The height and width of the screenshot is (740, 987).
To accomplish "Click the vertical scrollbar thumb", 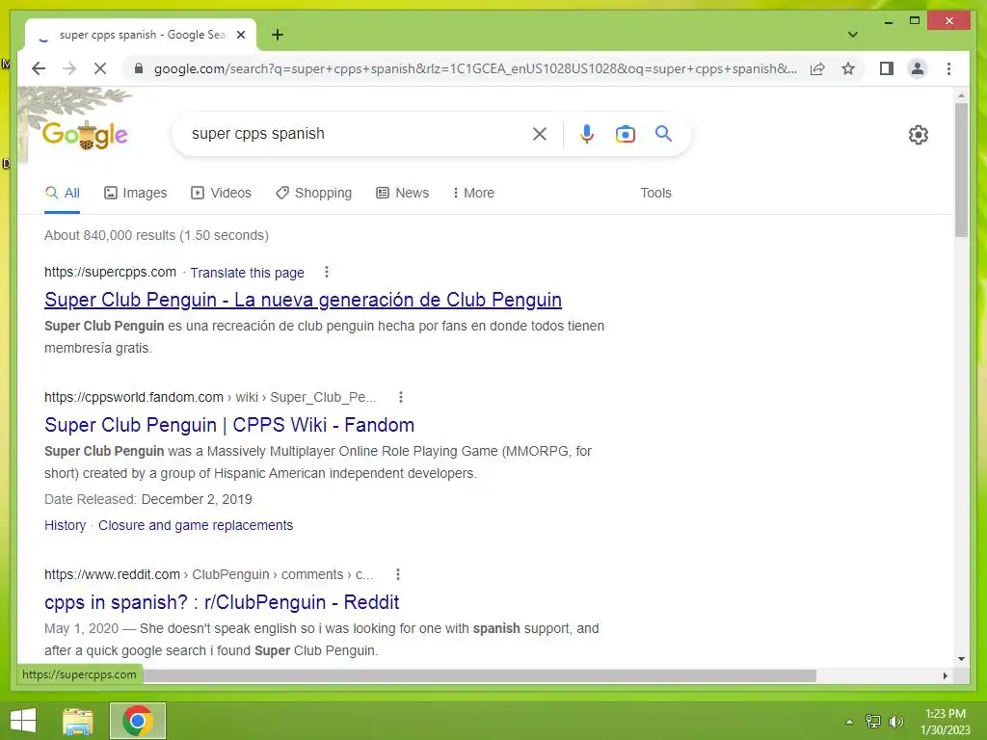I will click(x=961, y=170).
